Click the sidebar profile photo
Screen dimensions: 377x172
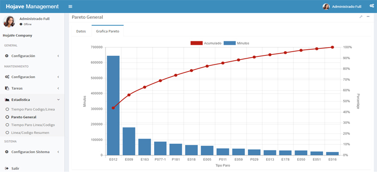pos(9,22)
